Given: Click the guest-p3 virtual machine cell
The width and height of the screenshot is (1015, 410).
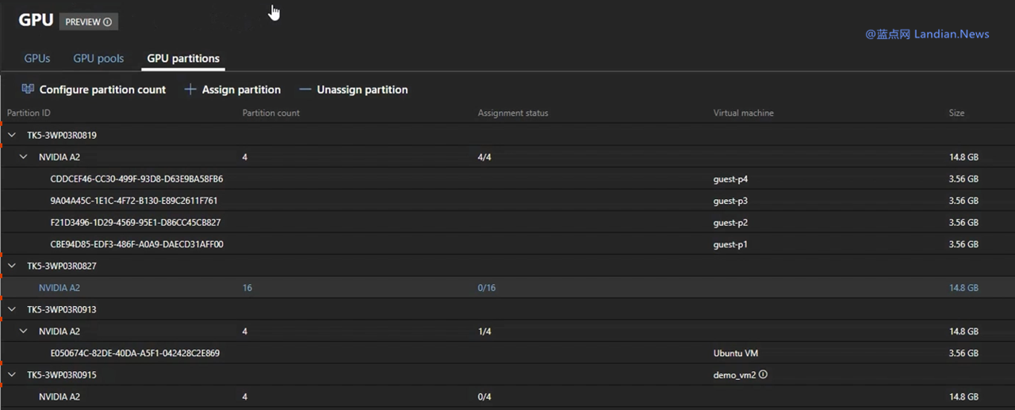Looking at the screenshot, I should click(x=730, y=201).
